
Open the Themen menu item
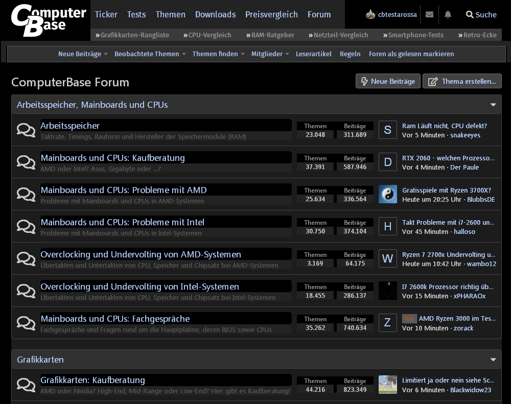[171, 15]
